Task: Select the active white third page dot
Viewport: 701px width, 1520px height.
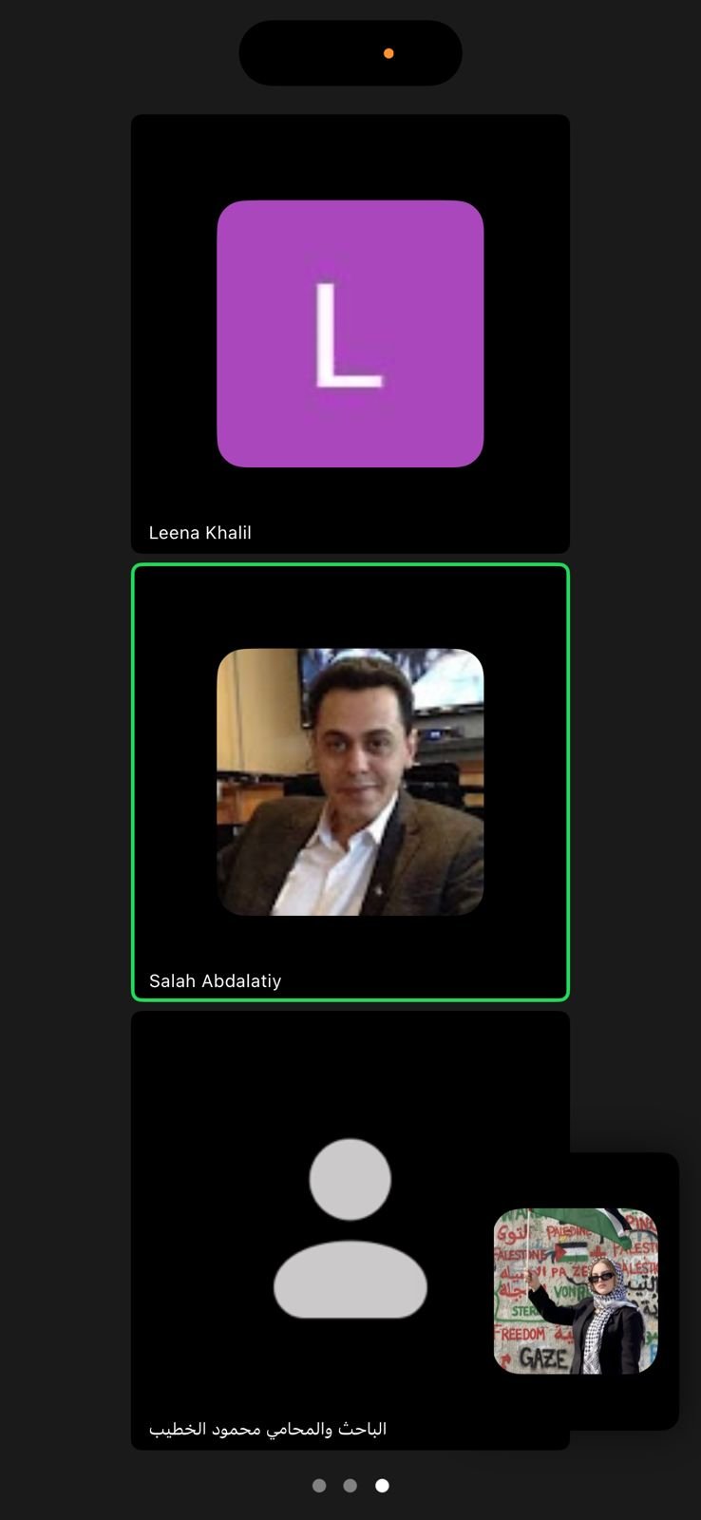Action: [x=382, y=1486]
